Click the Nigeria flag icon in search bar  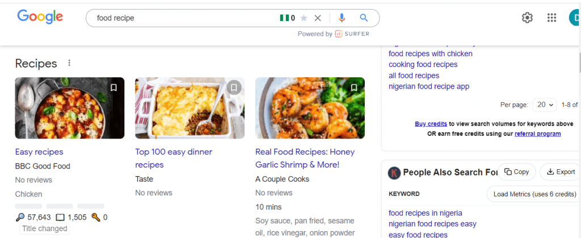coord(284,18)
